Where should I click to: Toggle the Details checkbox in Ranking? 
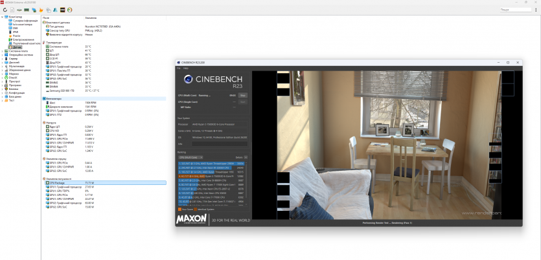tap(244, 157)
